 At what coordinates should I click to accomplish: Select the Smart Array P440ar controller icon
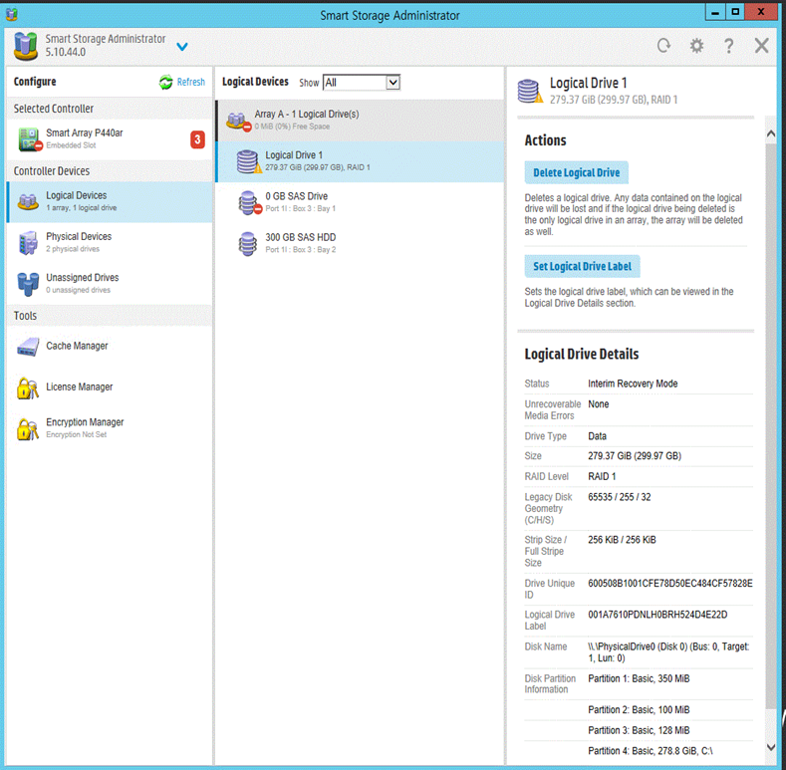pos(30,138)
